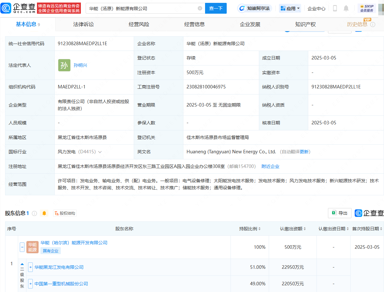The height and width of the screenshot is (292, 384).
Task: Open legal representative 孙明兴 link
Action: pyautogui.click(x=80, y=65)
